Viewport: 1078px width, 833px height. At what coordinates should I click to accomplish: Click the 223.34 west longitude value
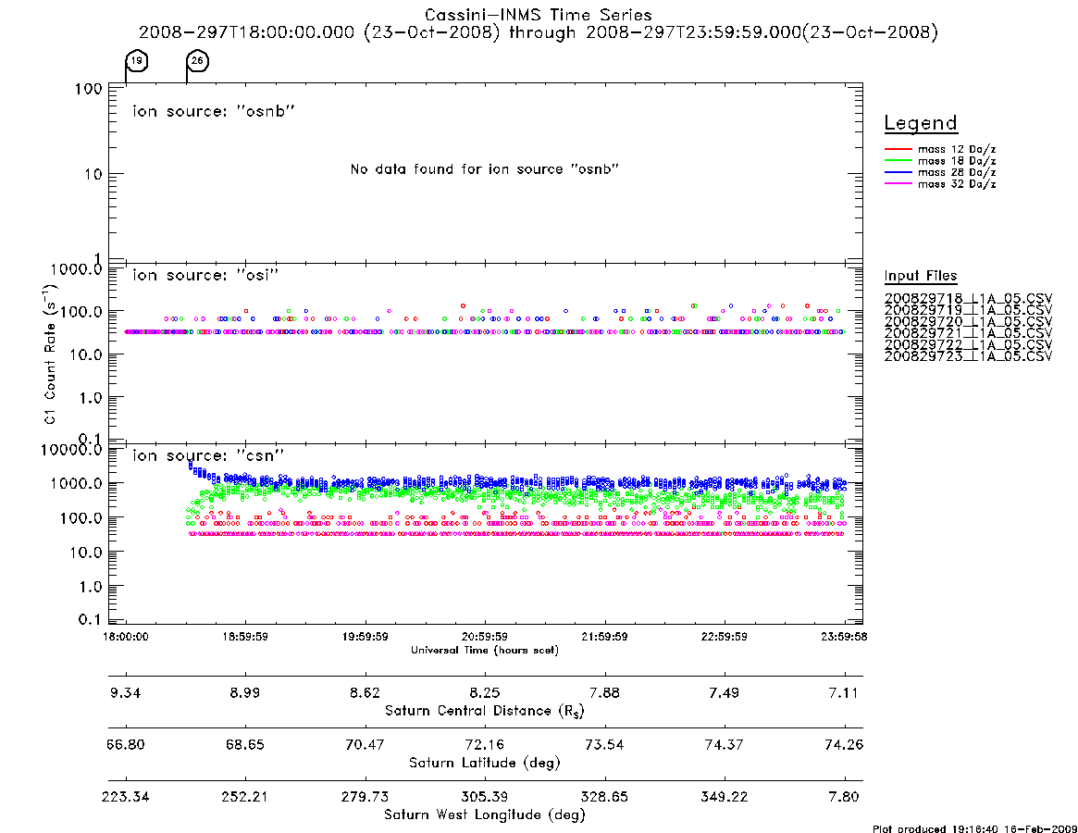tap(125, 797)
